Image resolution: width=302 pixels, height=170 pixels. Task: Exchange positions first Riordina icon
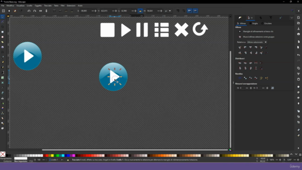[x=240, y=78]
